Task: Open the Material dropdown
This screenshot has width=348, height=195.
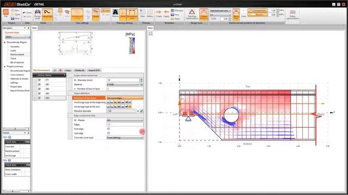Action: 123,84
